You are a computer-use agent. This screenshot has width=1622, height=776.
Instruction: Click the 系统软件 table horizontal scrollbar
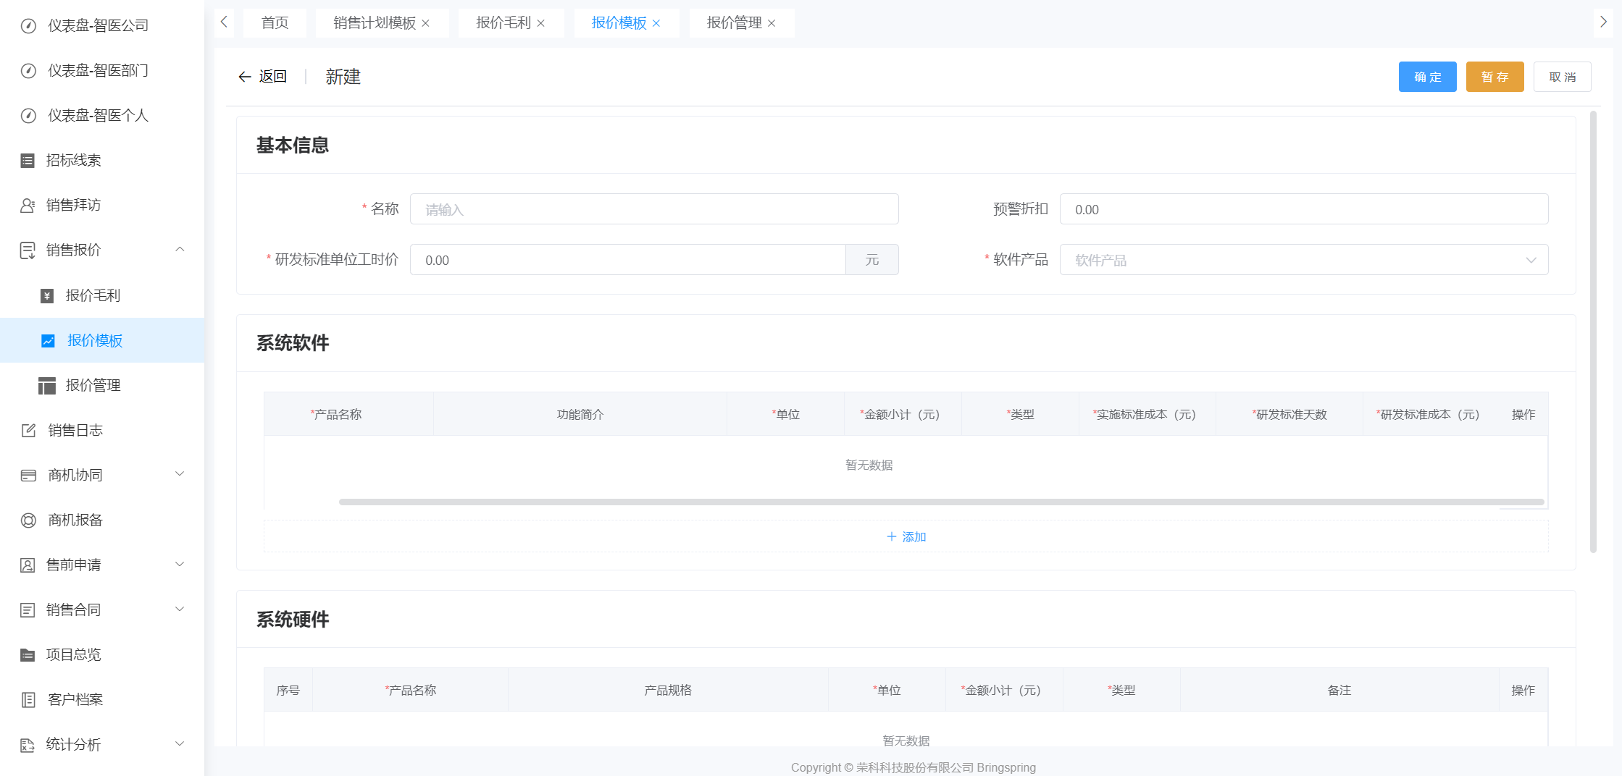(940, 502)
